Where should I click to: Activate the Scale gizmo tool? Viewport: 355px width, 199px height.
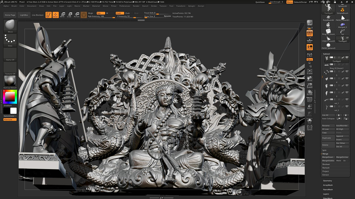tap(69, 15)
